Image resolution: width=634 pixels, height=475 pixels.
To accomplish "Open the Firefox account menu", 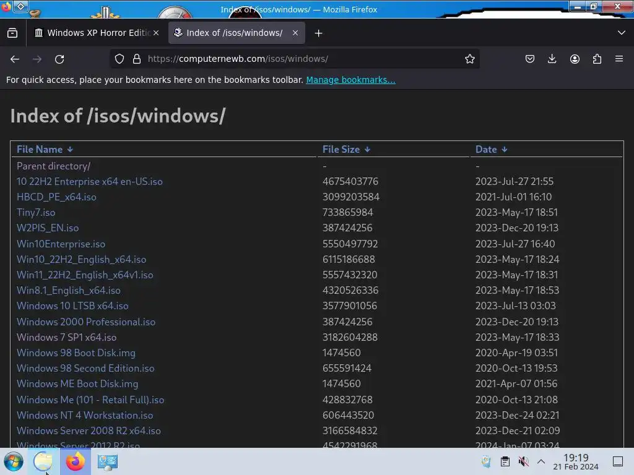I will point(575,59).
